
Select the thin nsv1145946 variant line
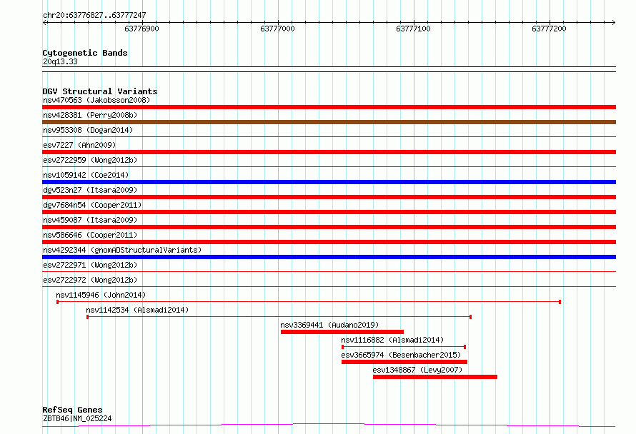tap(309, 302)
